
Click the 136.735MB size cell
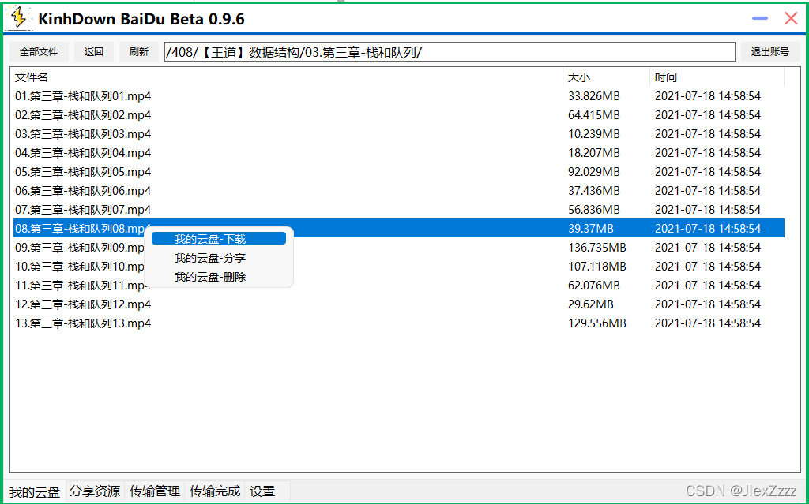tap(597, 248)
